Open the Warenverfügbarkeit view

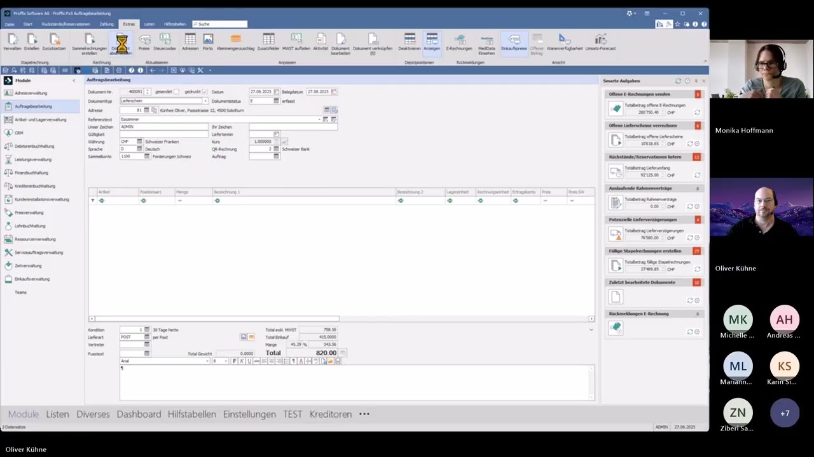565,42
